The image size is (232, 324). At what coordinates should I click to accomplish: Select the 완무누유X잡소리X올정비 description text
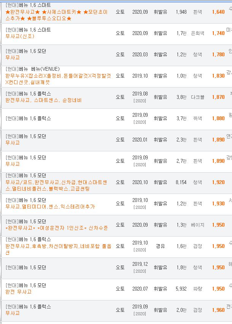58,79
